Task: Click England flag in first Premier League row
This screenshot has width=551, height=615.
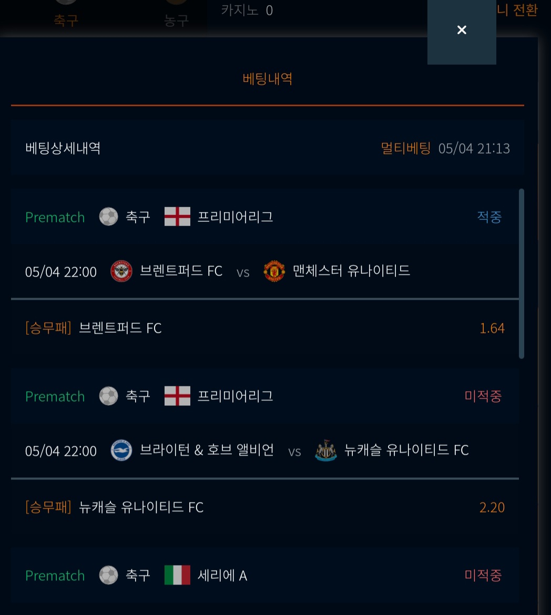Action: 177,217
